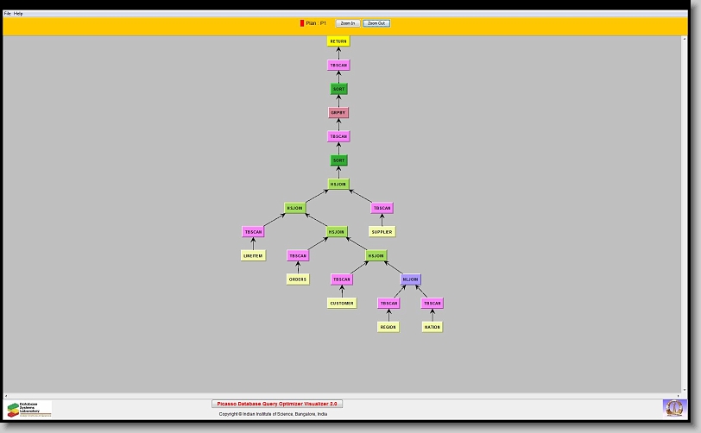Click the Database Systems Laboratory logo
This screenshot has height=433, width=701.
29,409
